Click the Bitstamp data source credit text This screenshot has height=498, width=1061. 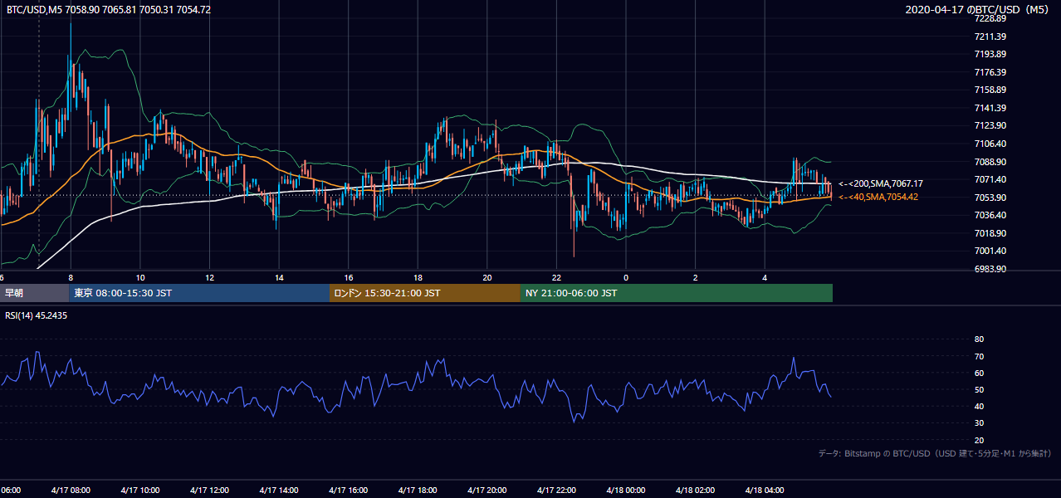935,453
